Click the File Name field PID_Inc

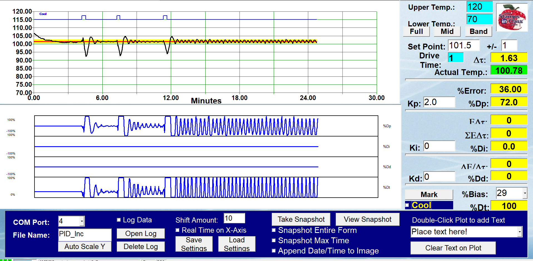(x=85, y=235)
